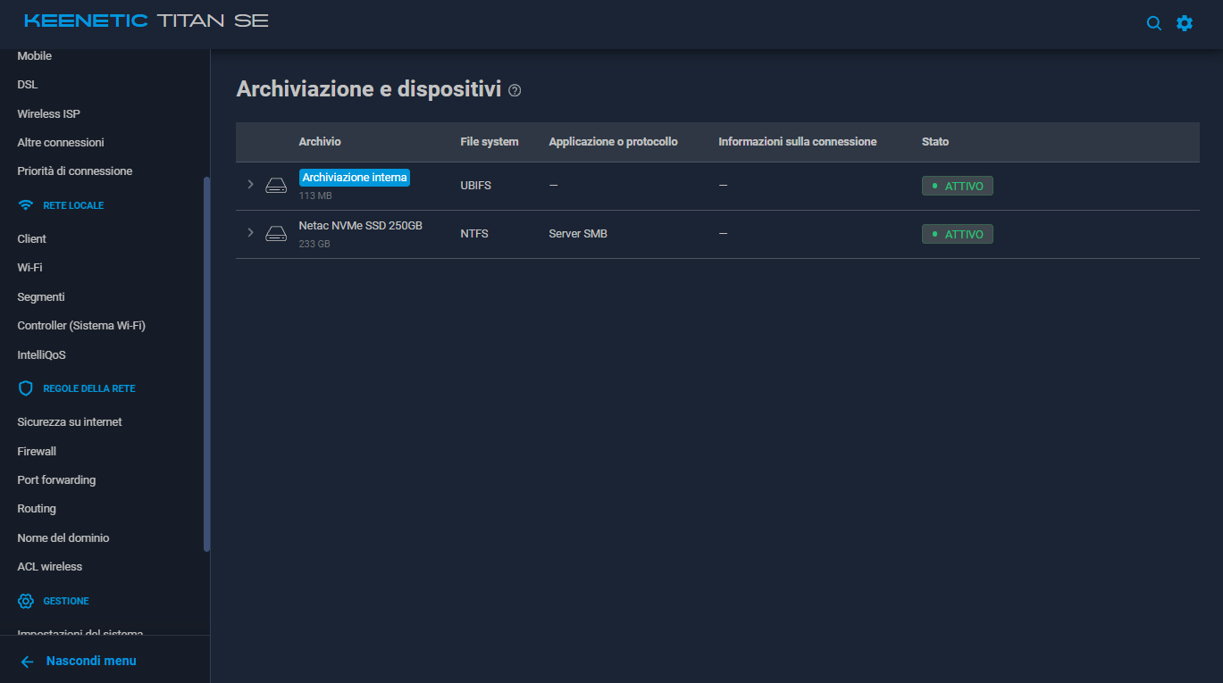Click the NTFS file system cell
Image resolution: width=1223 pixels, height=683 pixels.
point(473,234)
